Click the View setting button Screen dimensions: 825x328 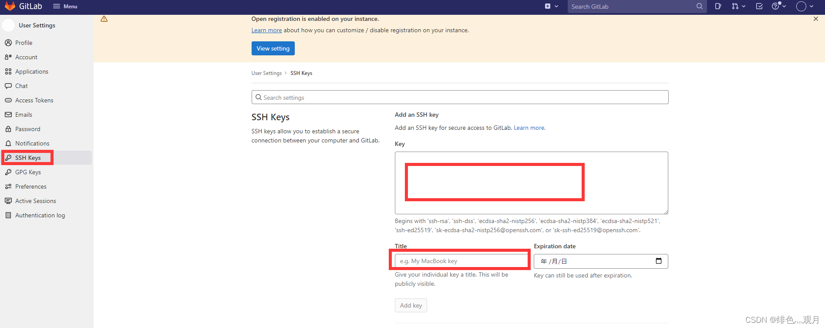273,48
